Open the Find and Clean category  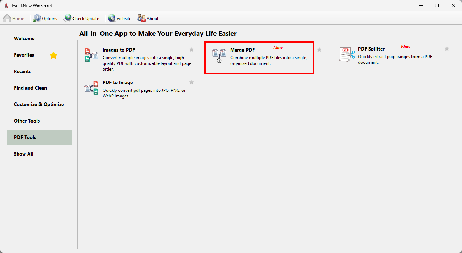(39, 88)
